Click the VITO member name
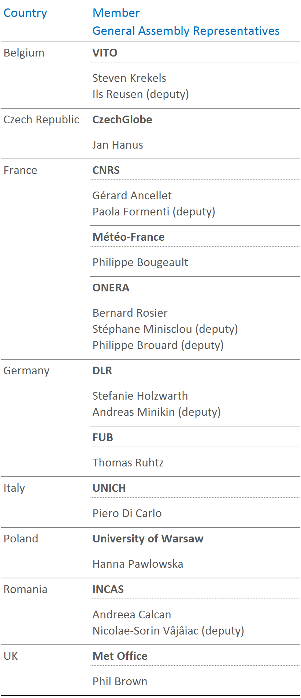Image resolution: width=301 pixels, height=698 pixels. point(105,53)
